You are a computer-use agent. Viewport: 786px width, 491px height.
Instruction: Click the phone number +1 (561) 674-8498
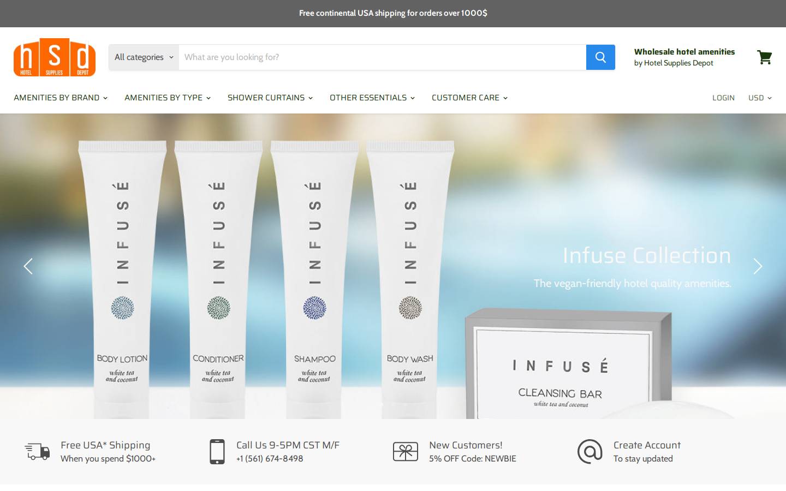(270, 459)
